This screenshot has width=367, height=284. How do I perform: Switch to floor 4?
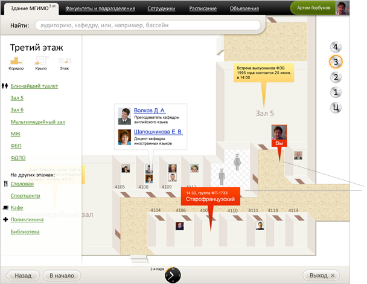pyautogui.click(x=336, y=47)
